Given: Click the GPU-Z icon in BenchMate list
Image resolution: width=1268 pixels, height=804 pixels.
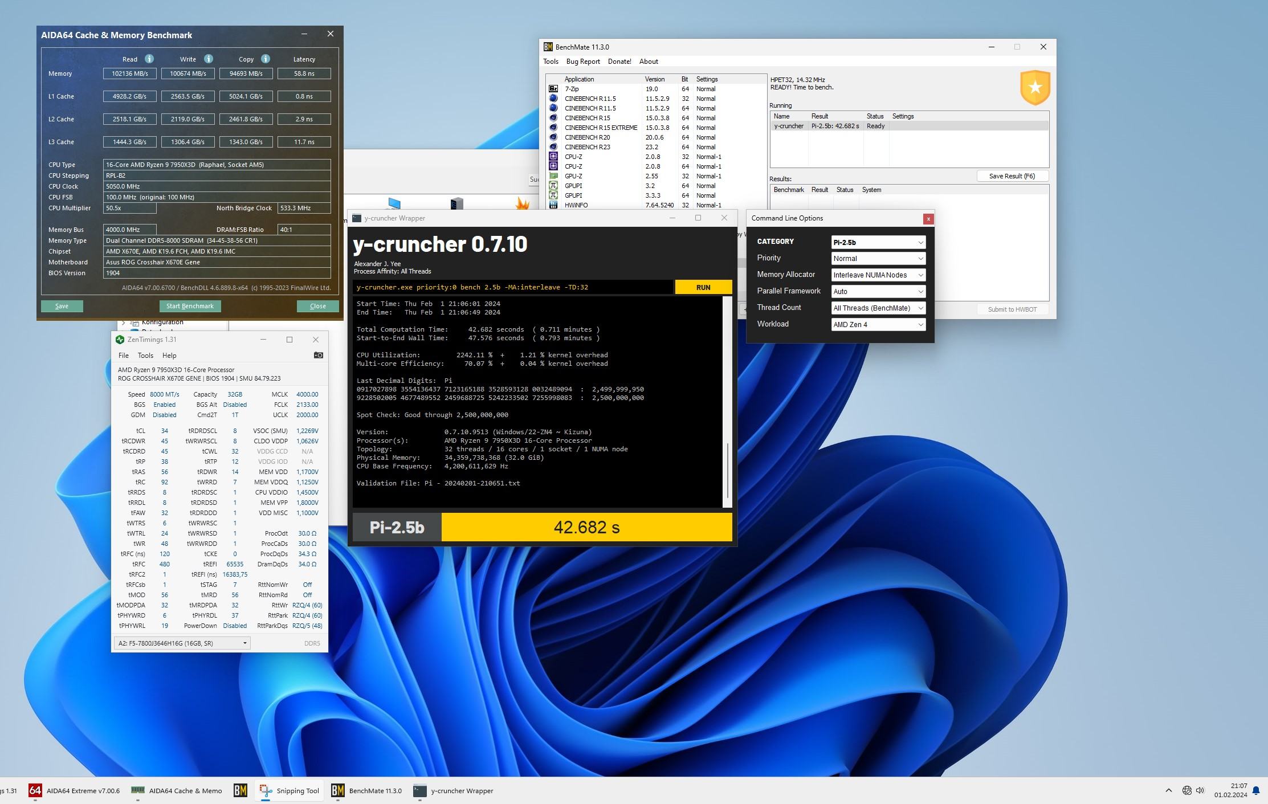Looking at the screenshot, I should click(x=553, y=176).
